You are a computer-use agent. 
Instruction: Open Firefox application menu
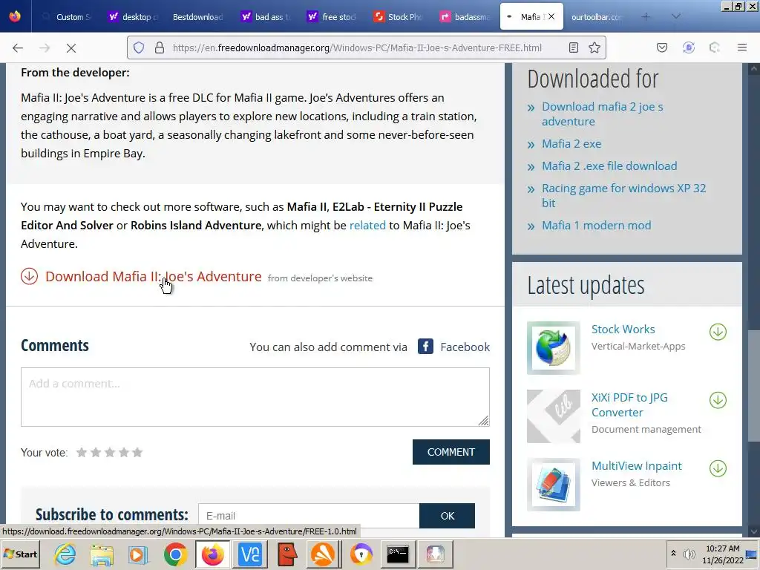[x=742, y=47]
